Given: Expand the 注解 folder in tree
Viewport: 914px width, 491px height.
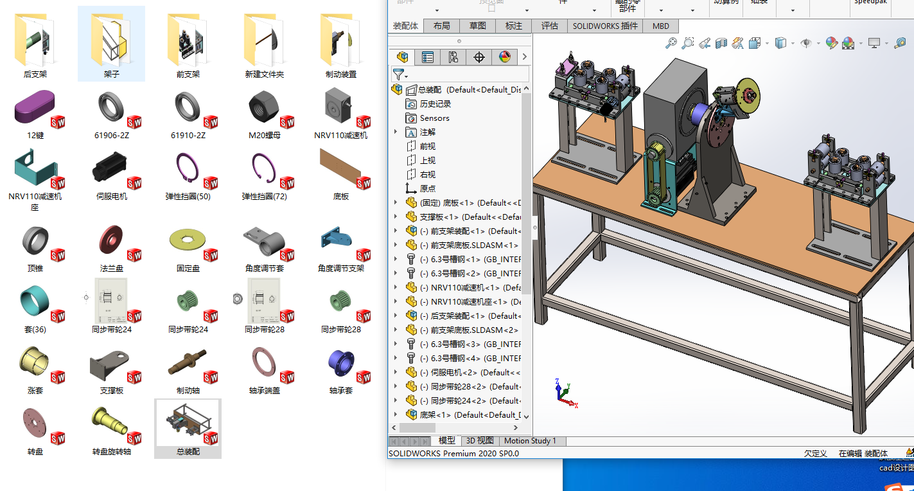Looking at the screenshot, I should (x=396, y=132).
